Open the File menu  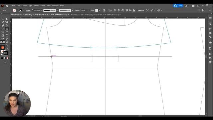[x=13, y=6]
